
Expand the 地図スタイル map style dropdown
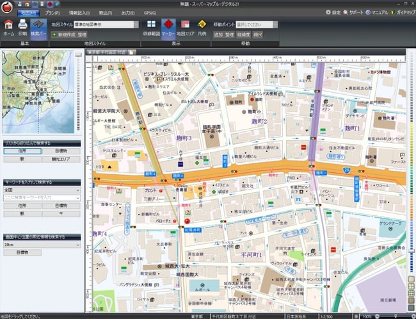pos(135,24)
